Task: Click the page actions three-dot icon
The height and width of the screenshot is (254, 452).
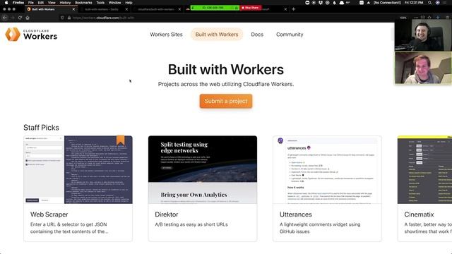Action: pyautogui.click(x=416, y=18)
